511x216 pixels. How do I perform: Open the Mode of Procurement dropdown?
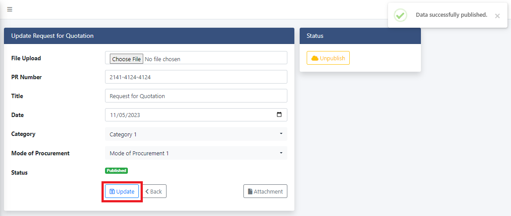pos(196,153)
